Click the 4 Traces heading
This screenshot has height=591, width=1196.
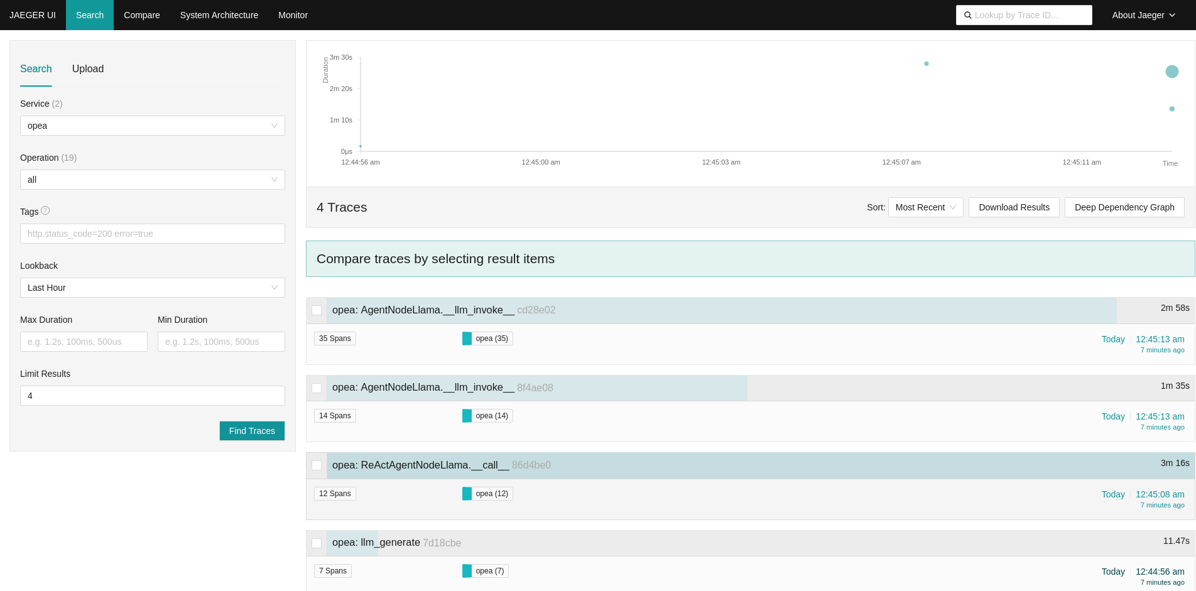pos(342,207)
